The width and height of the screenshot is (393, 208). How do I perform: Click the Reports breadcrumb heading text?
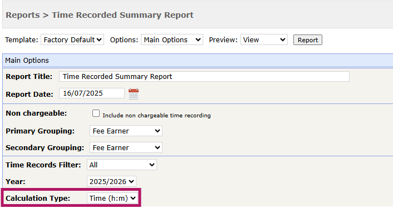coord(23,15)
